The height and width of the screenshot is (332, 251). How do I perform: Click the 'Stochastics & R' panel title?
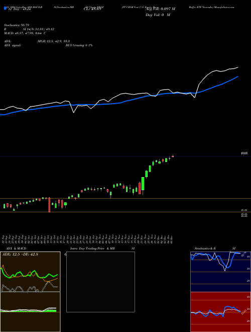pos(205,248)
